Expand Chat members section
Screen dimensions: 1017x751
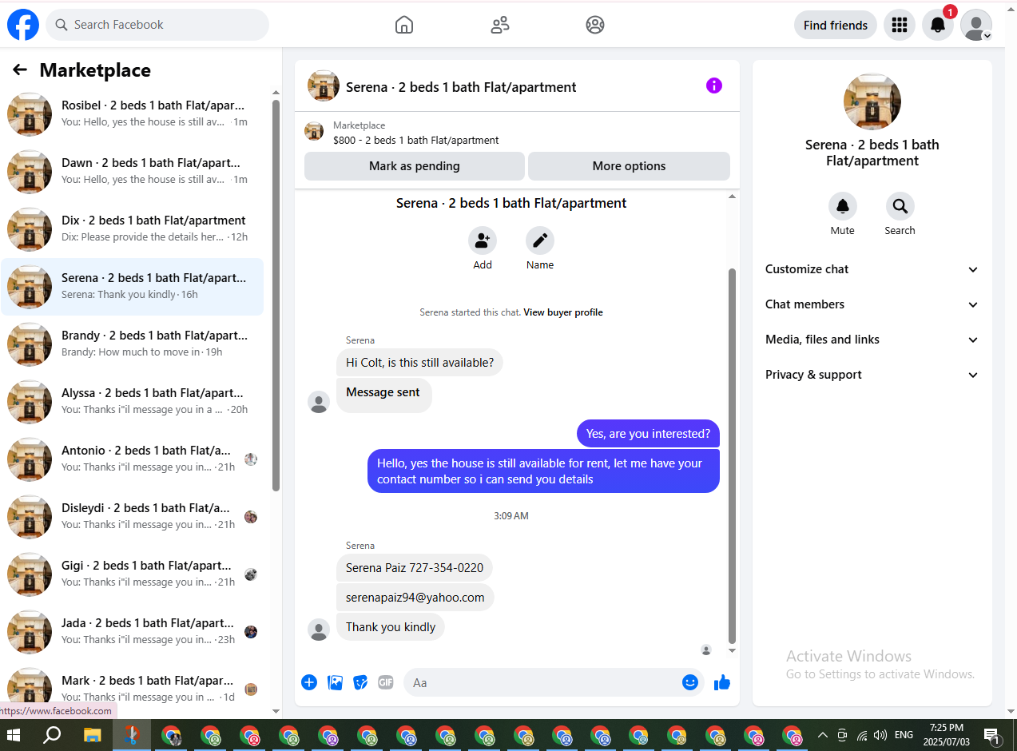click(x=872, y=304)
